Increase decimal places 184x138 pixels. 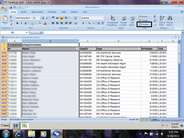coord(98,23)
